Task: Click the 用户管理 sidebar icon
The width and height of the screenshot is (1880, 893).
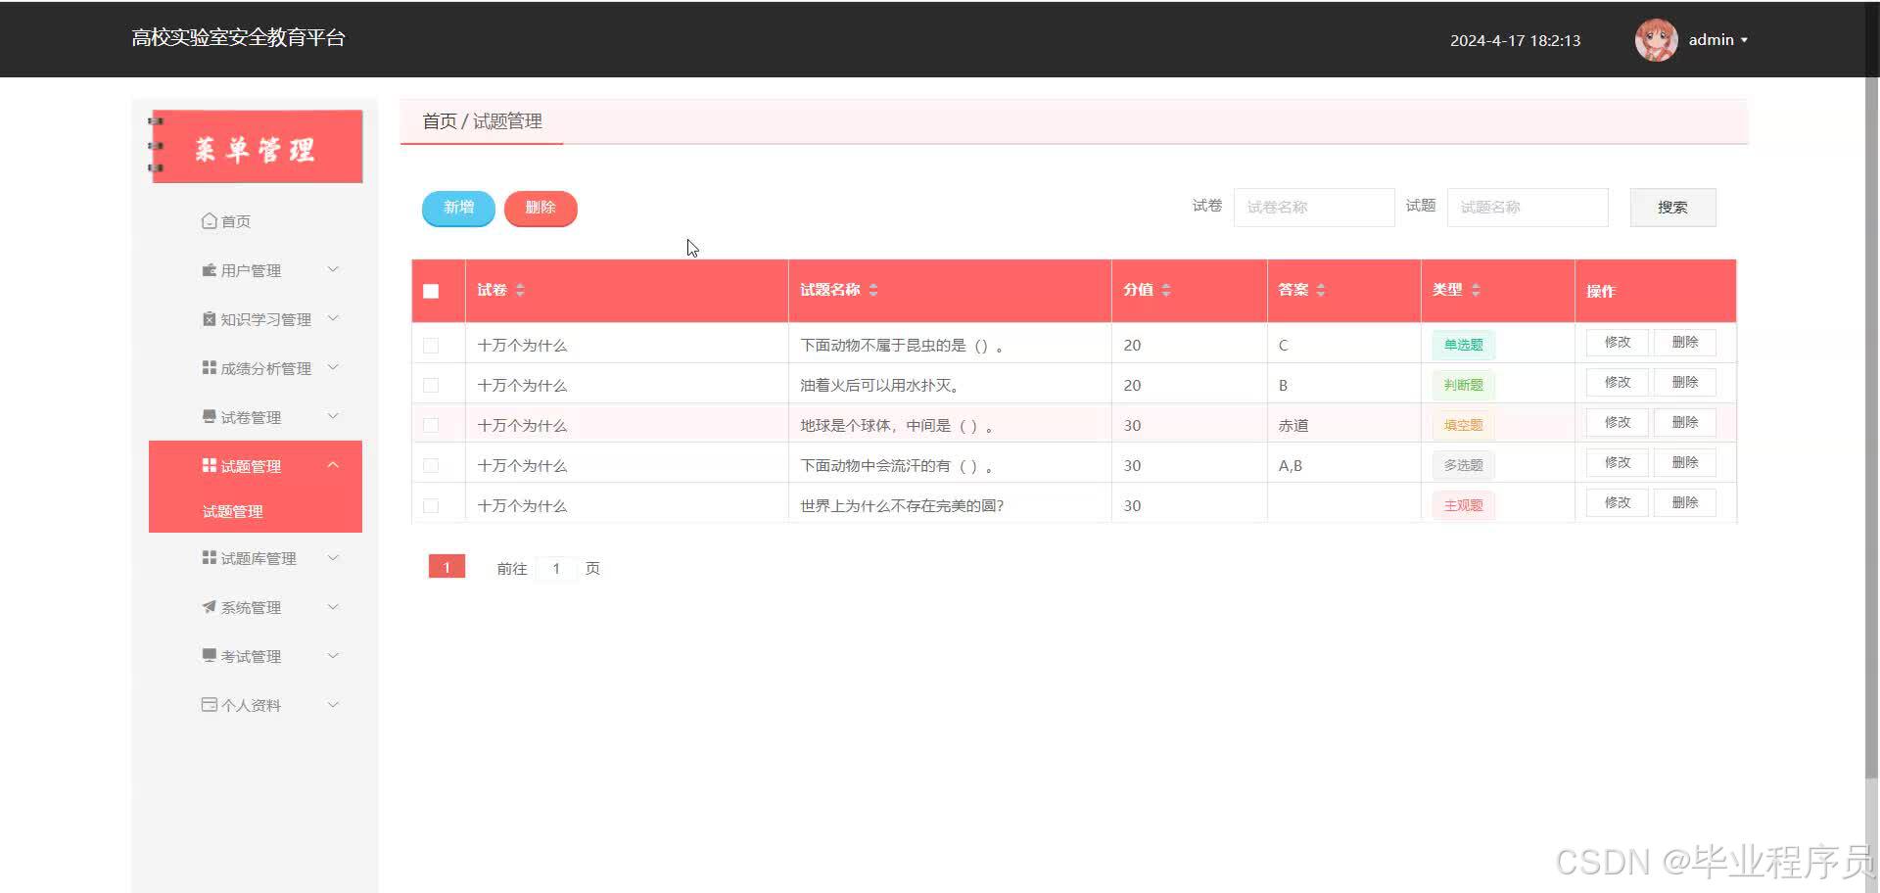Action: click(x=209, y=270)
